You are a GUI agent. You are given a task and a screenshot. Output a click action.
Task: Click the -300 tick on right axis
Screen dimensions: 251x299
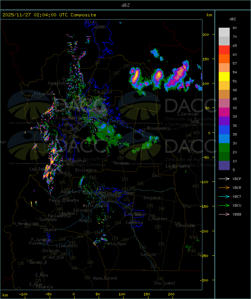click(205, 280)
